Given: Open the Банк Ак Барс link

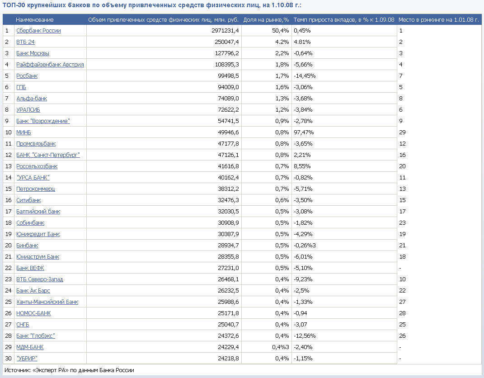Looking at the screenshot, I should tap(33, 291).
